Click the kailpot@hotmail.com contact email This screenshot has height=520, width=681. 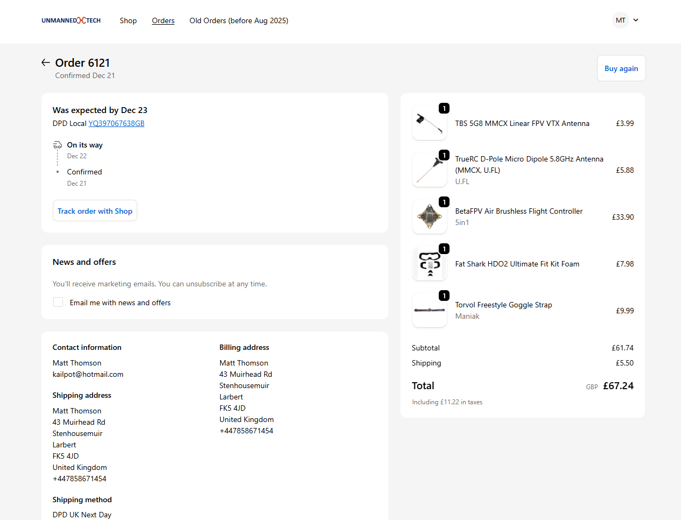[x=88, y=374]
